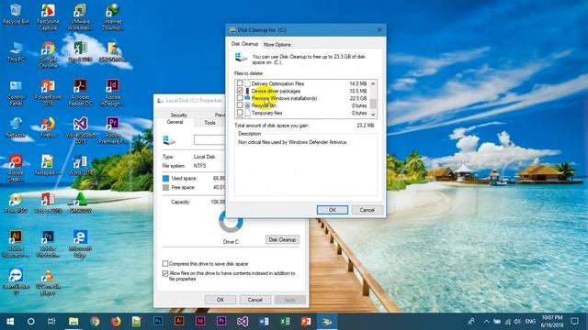Select PowerISO desktop shortcut
588x330 pixels.
pyautogui.click(x=16, y=203)
